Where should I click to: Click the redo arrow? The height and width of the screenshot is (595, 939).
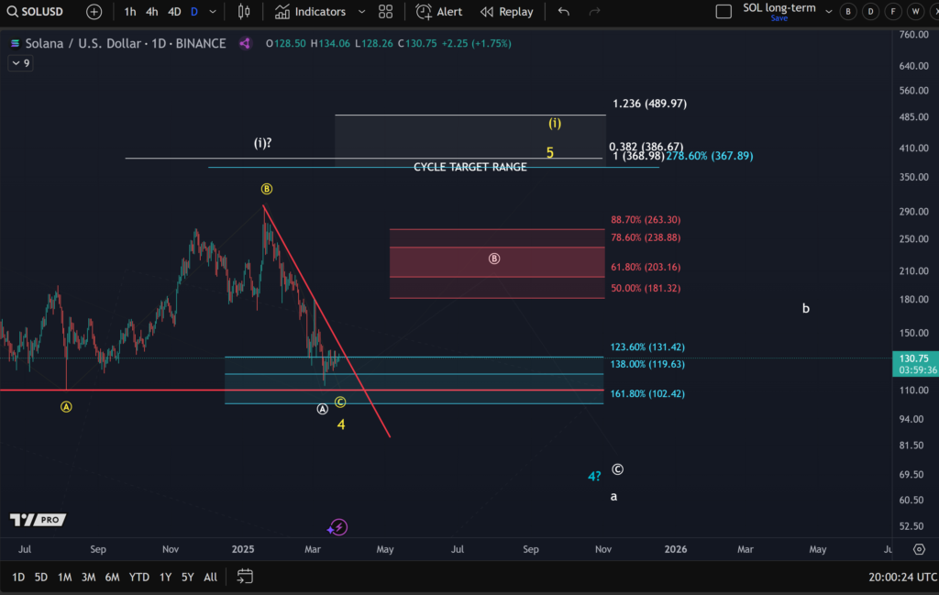point(594,11)
